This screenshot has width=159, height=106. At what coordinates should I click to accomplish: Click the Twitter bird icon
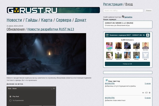107,80
